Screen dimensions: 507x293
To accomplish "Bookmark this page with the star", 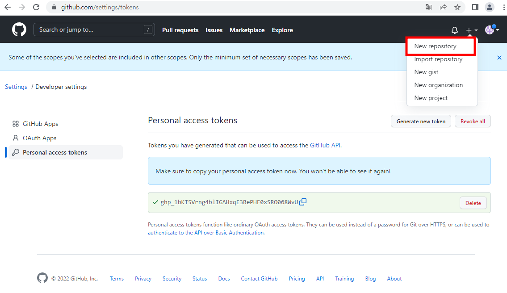I will (457, 7).
